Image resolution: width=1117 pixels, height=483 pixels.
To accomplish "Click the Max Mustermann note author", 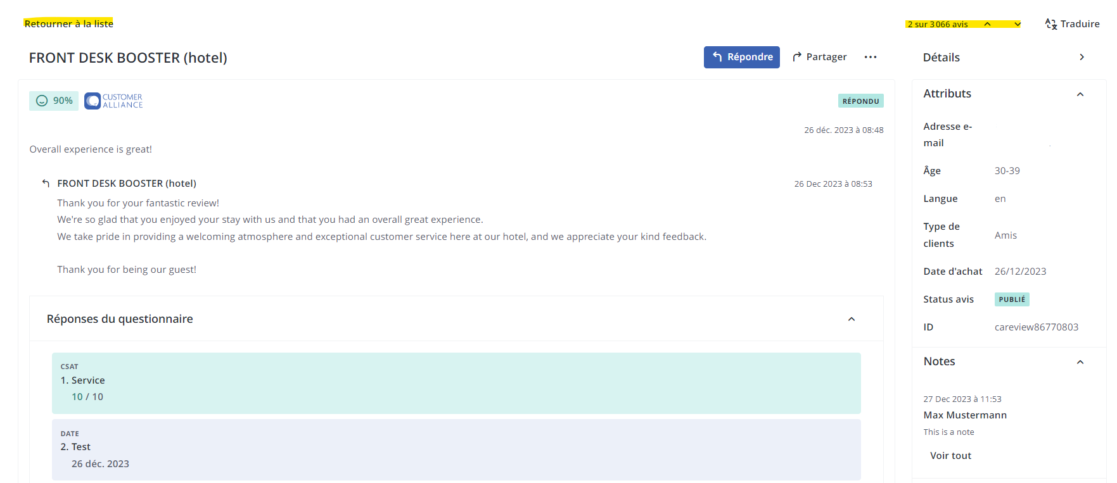I will click(x=965, y=415).
